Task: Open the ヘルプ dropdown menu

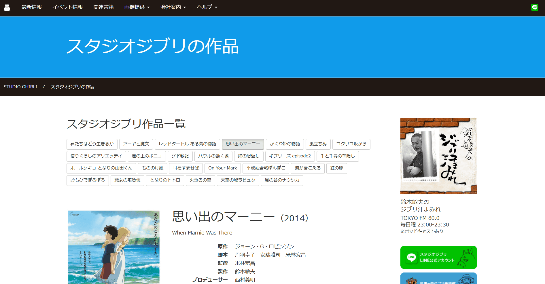Action: 207,7
